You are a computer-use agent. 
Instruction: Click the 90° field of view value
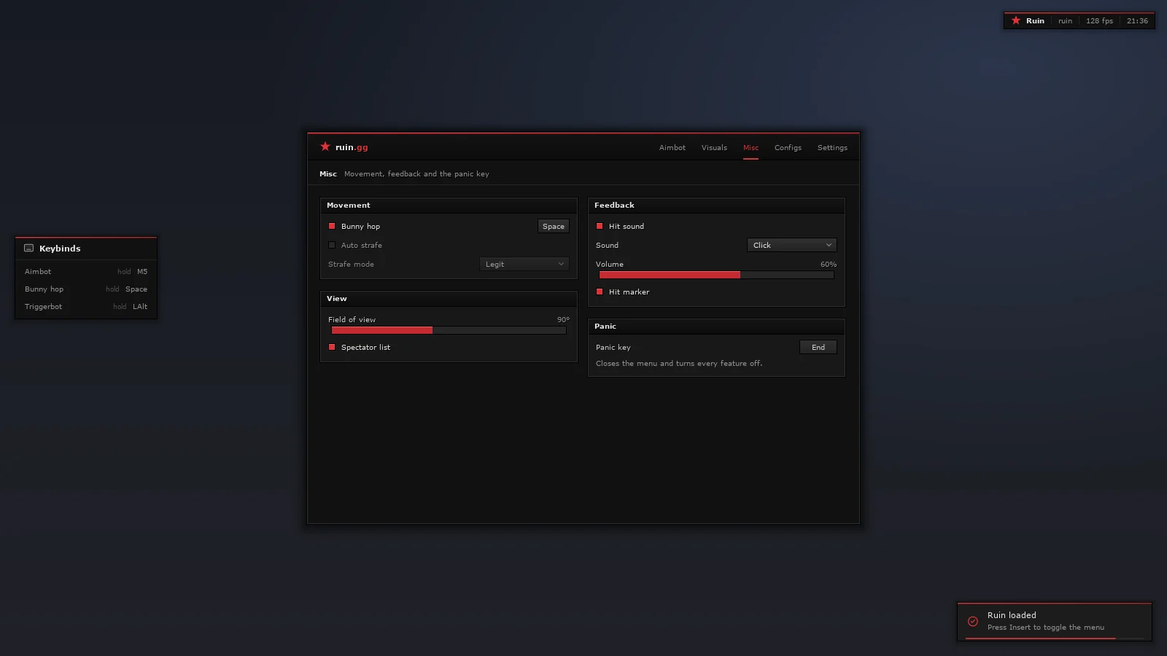[x=563, y=319]
